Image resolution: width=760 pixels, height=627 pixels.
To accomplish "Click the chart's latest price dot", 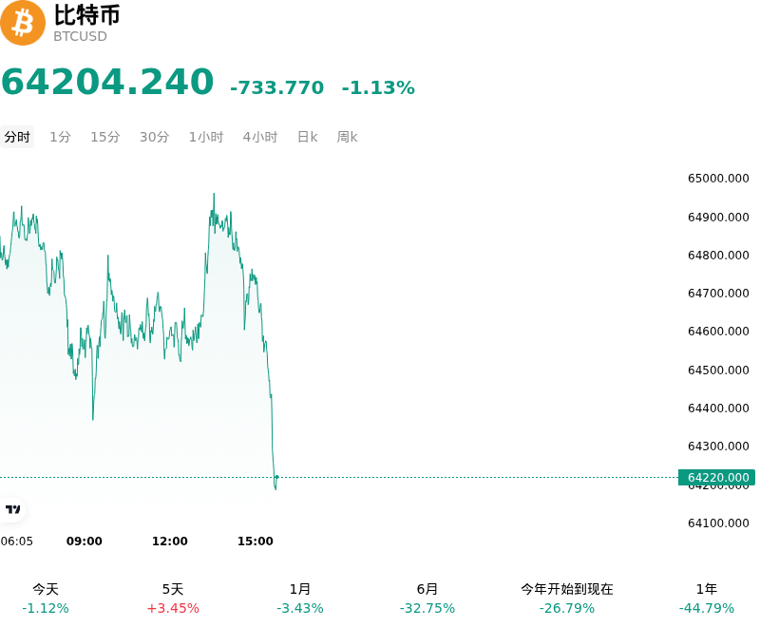I will pos(276,477).
